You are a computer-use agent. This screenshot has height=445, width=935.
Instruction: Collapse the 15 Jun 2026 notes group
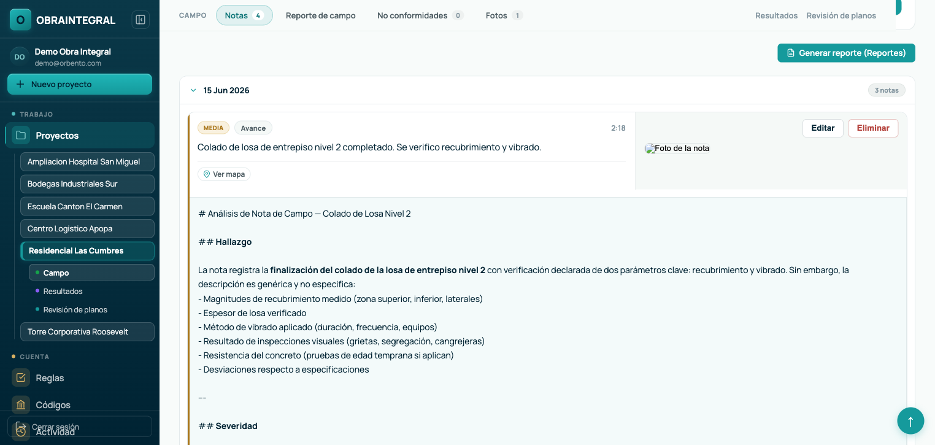pos(193,90)
